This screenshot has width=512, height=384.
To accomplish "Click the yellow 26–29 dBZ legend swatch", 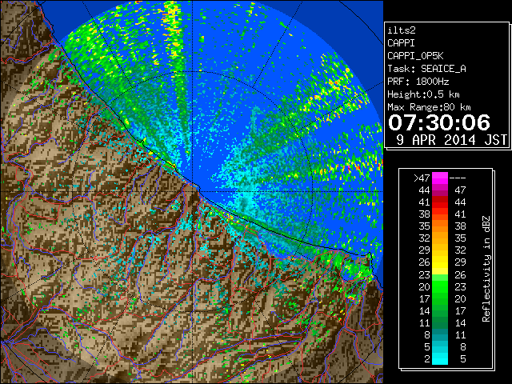I will [x=440, y=262].
